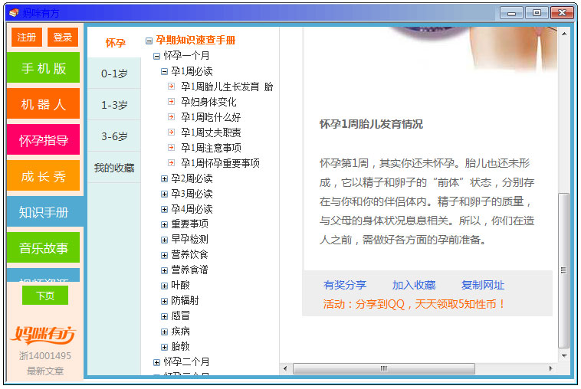Expand the 怀孕二个月 tree node

tap(156, 361)
